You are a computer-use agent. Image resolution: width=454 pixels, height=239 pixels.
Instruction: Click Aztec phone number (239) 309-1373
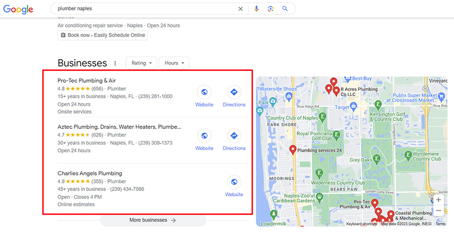(x=155, y=143)
